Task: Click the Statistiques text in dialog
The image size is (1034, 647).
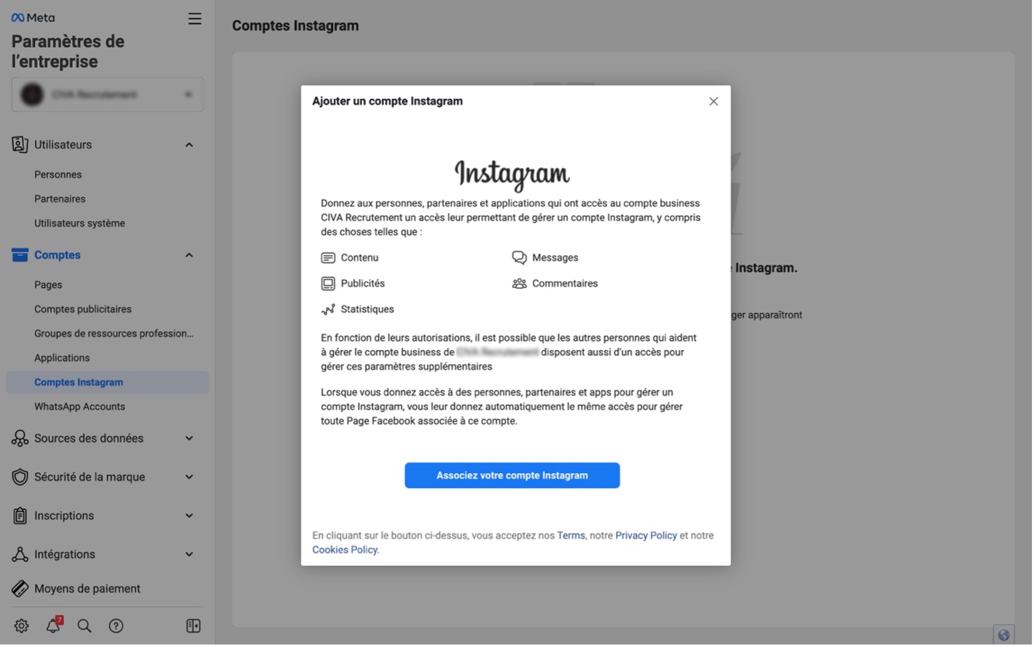Action: tap(368, 310)
